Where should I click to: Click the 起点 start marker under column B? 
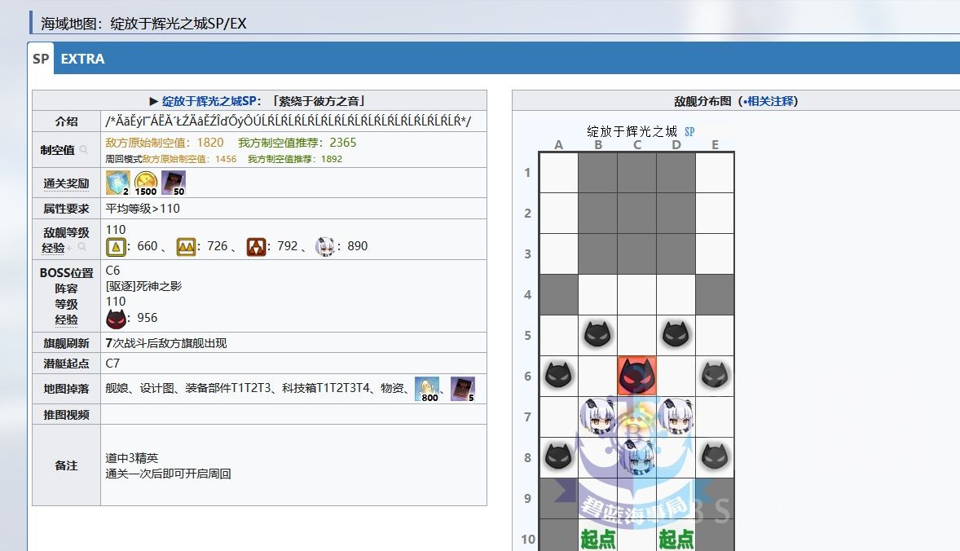[597, 539]
